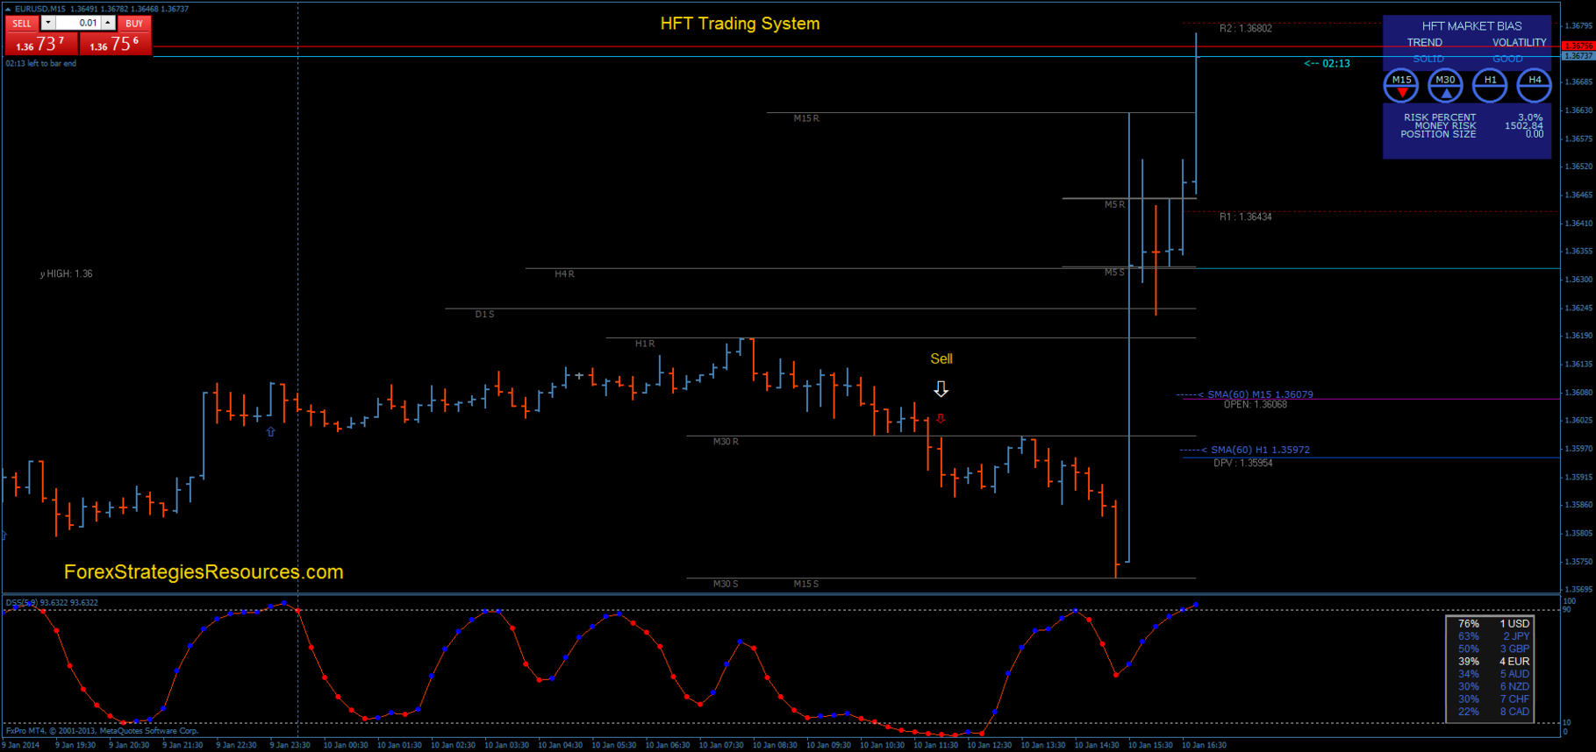Click the 1.35695 price scale label

(x=1578, y=589)
